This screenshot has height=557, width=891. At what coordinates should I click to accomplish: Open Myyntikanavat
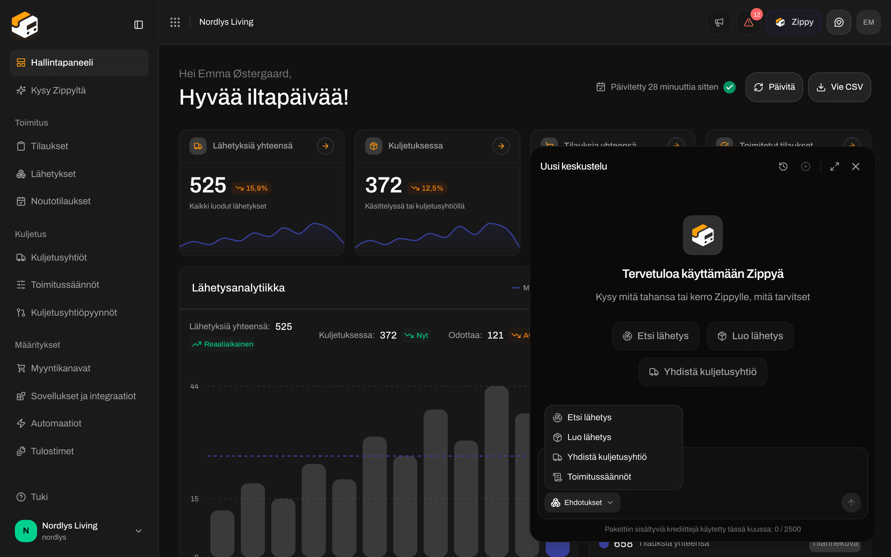[x=79, y=368]
